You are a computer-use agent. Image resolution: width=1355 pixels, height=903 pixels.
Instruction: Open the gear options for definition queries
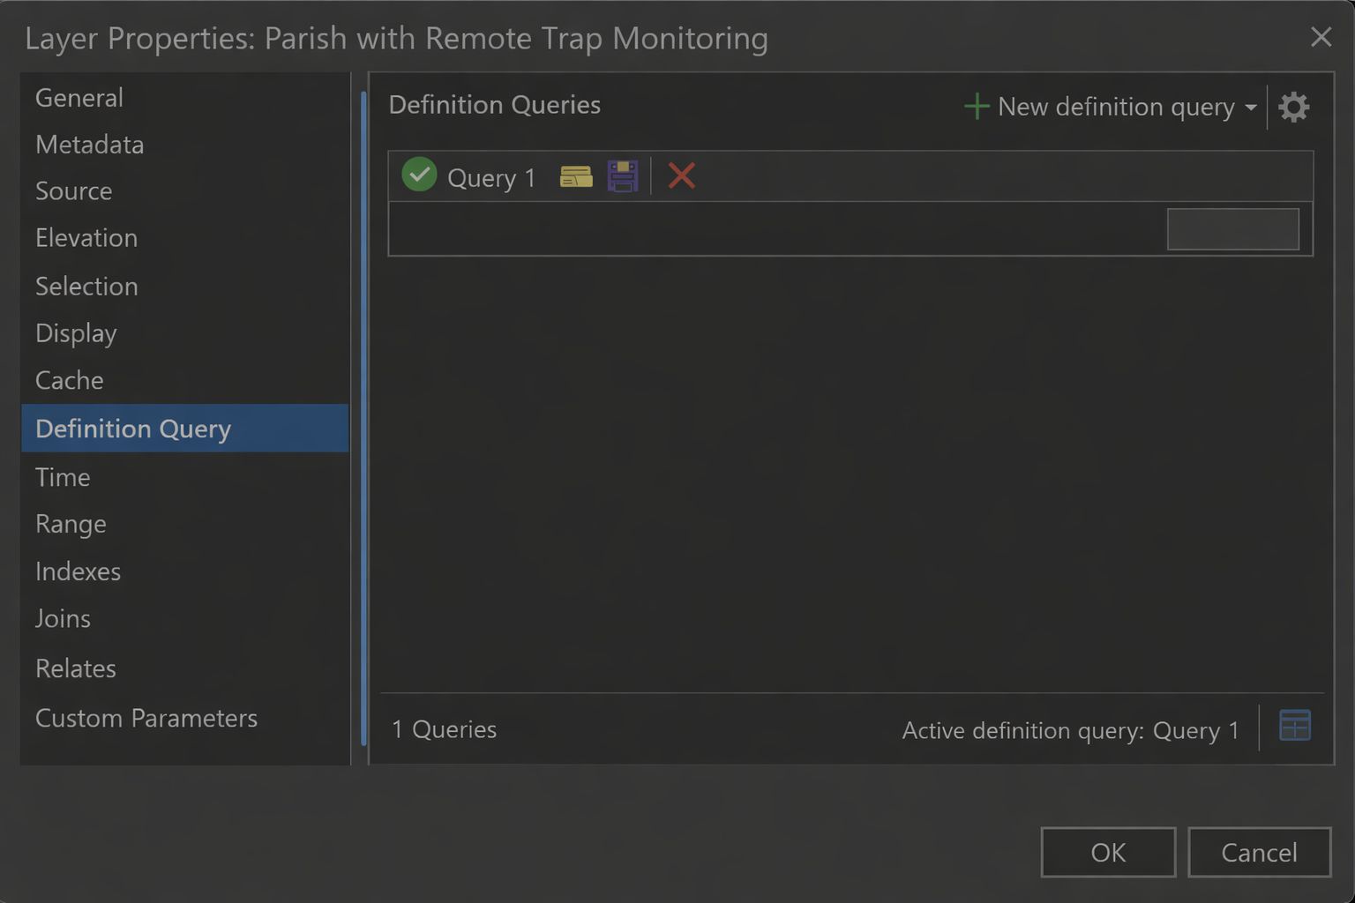point(1293,108)
